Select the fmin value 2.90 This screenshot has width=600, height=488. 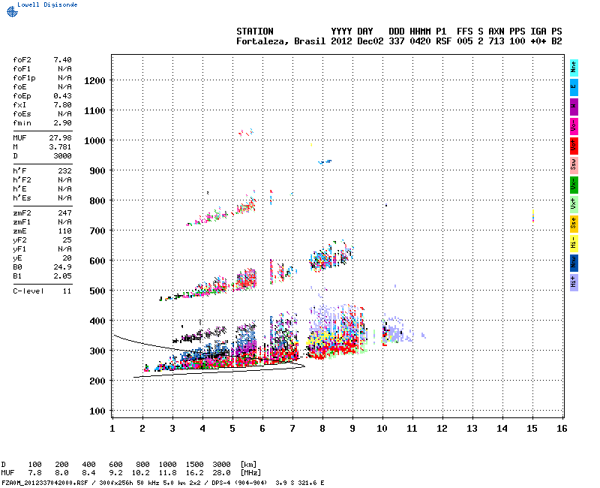pyautogui.click(x=62, y=123)
